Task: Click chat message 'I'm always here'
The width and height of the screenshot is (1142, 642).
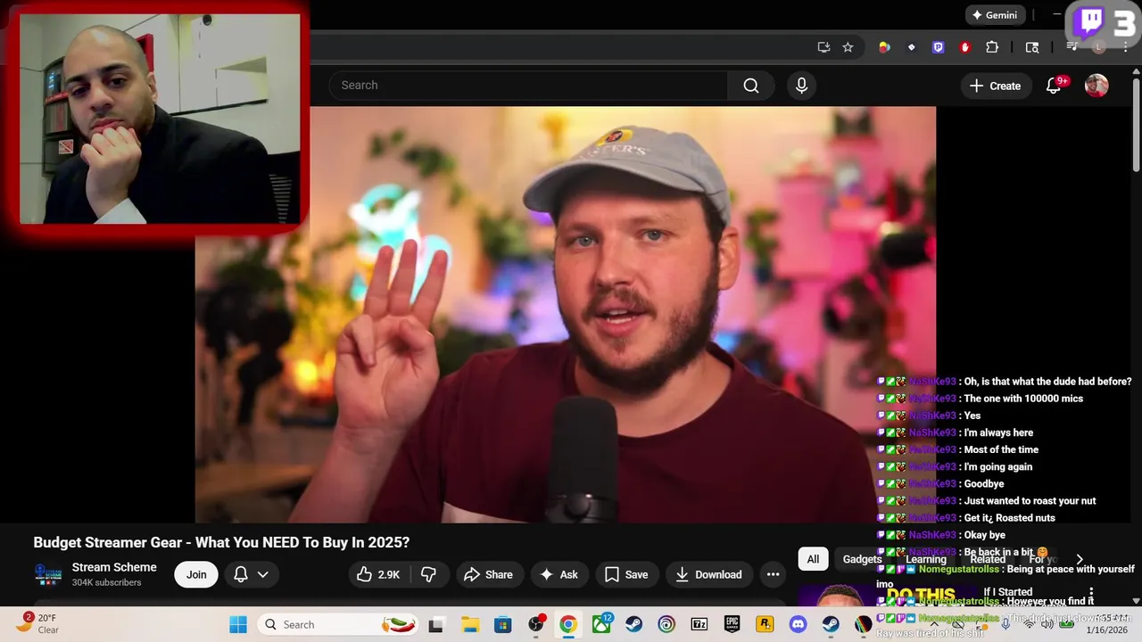Action: click(x=999, y=432)
